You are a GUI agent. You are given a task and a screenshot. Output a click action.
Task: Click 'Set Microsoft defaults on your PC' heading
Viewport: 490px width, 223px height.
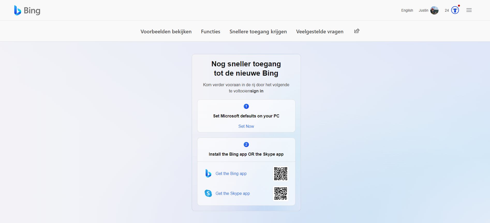click(x=246, y=116)
